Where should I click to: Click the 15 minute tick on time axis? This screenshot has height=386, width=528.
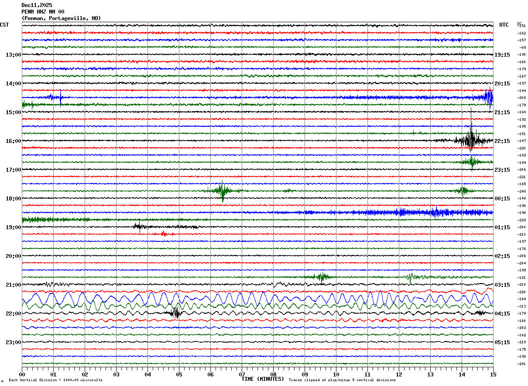click(x=493, y=374)
